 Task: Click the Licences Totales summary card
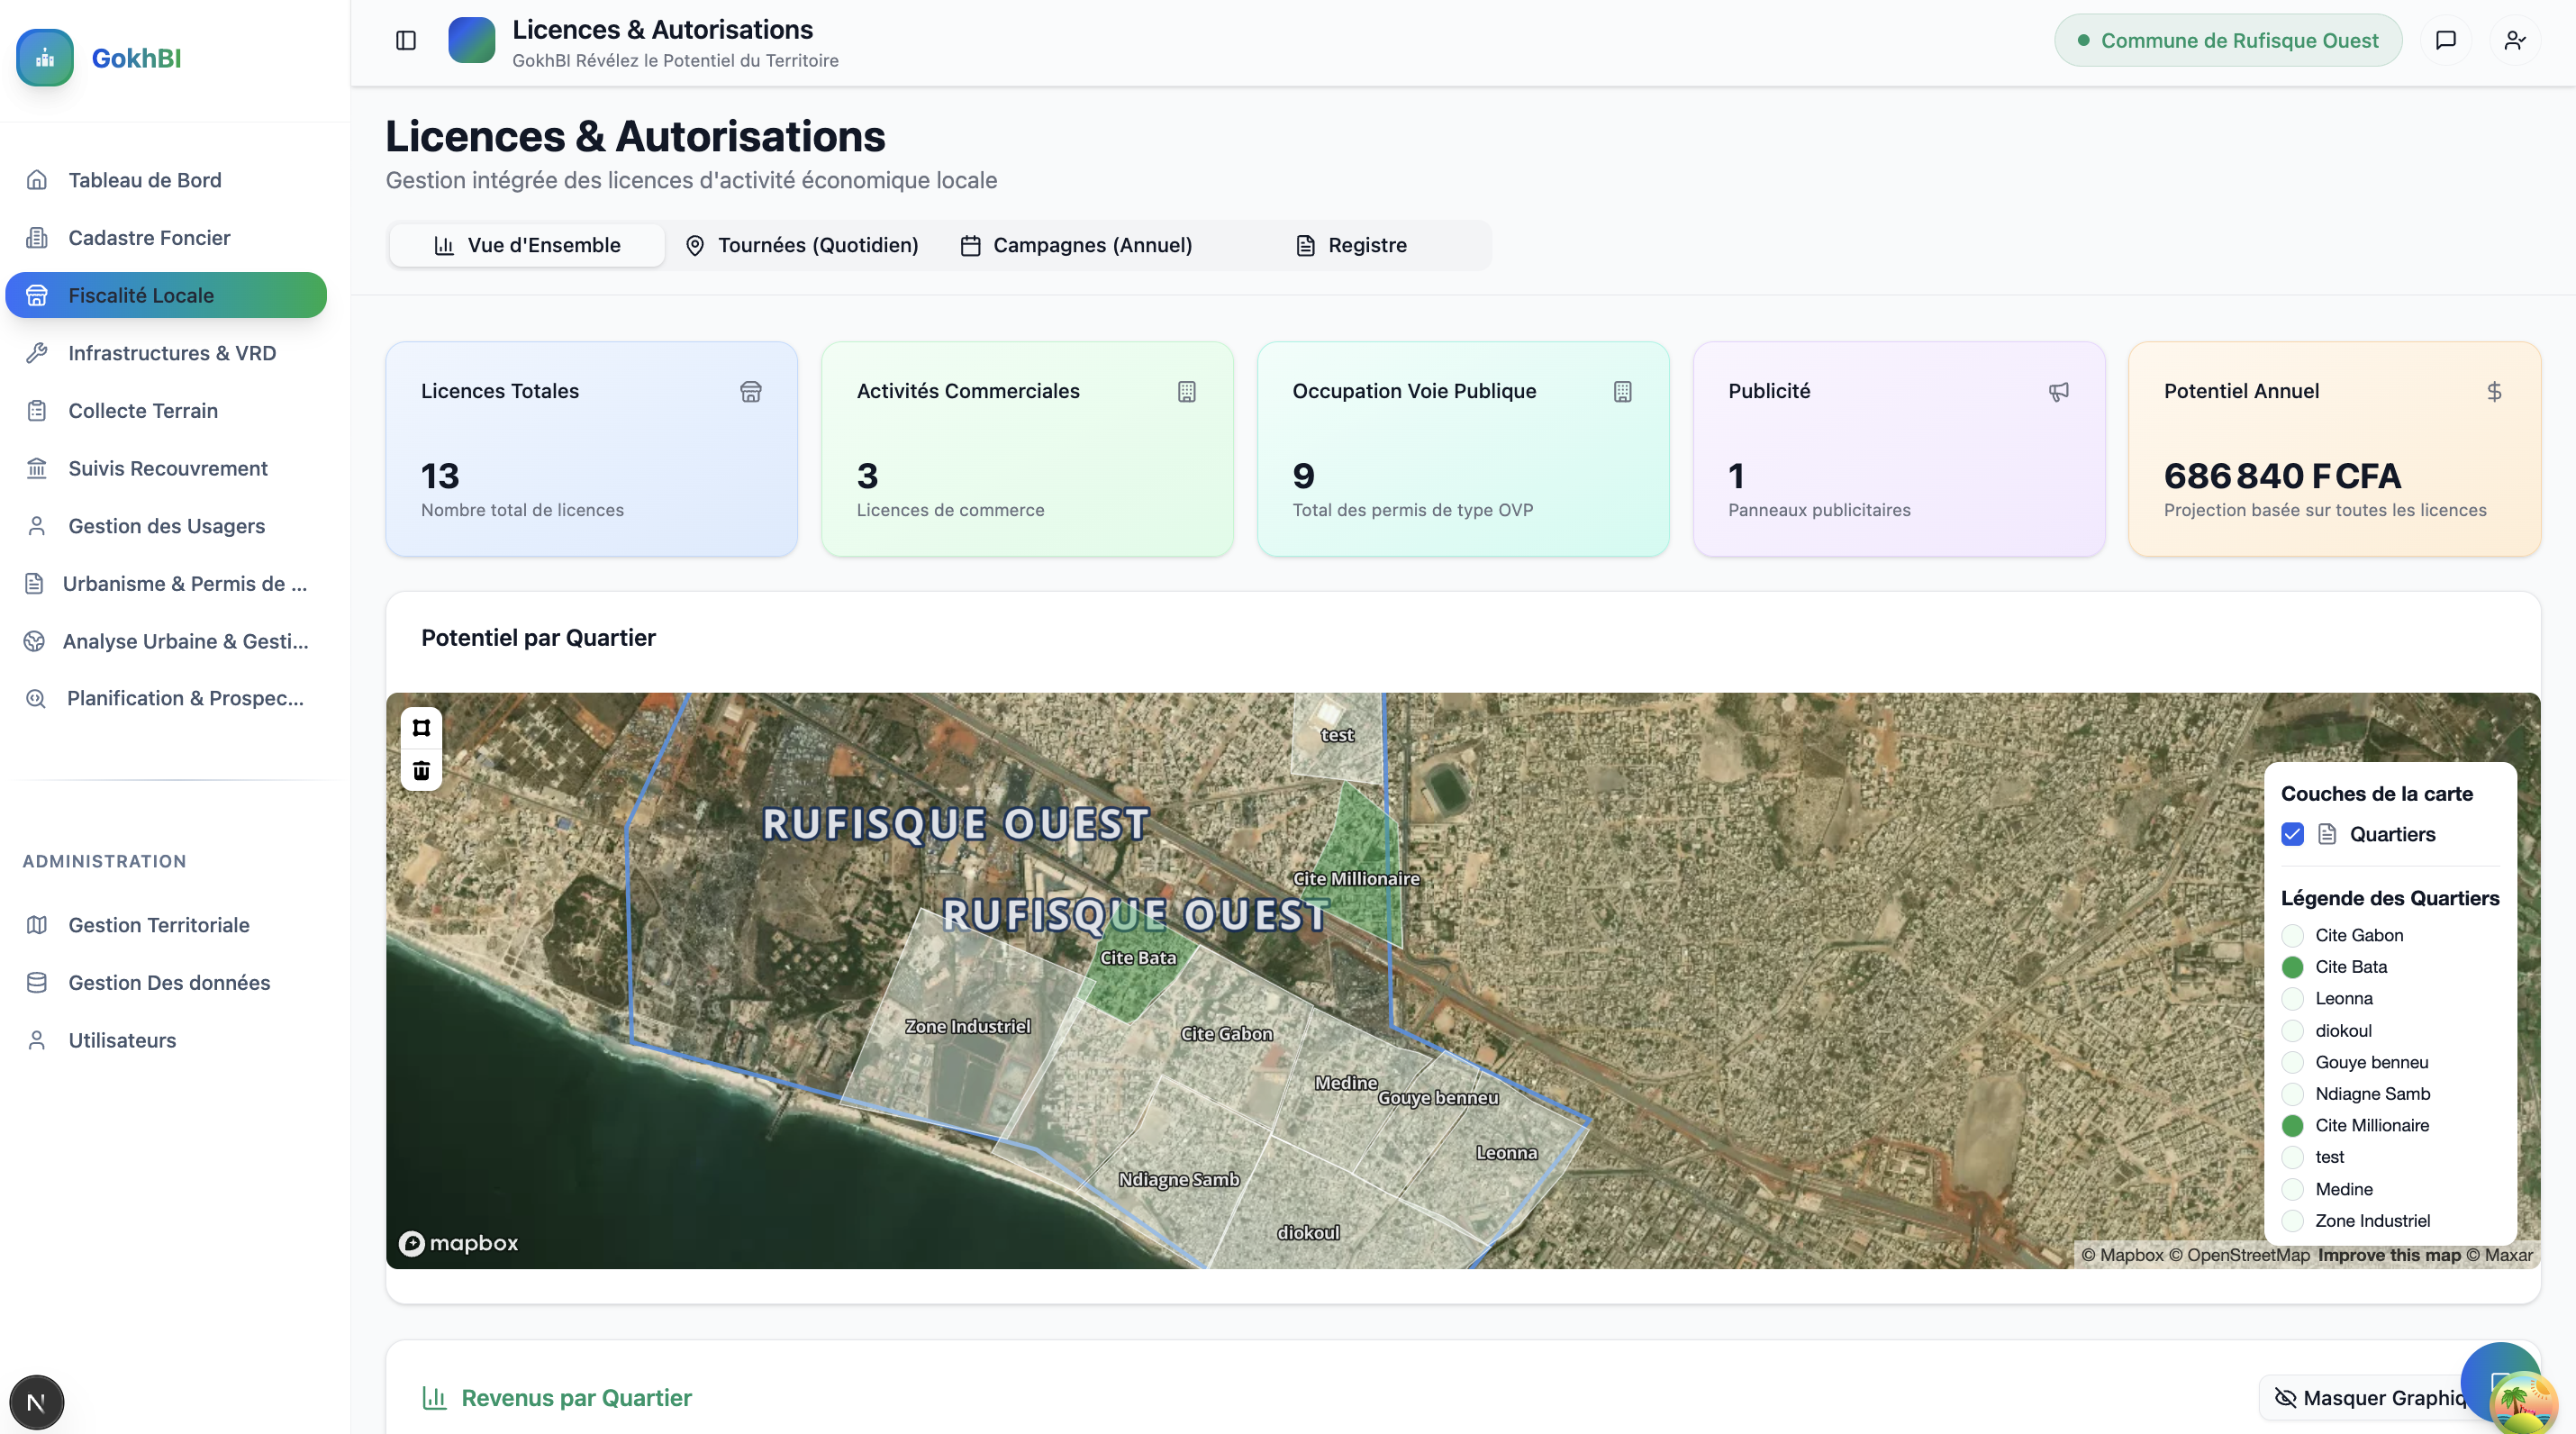tap(591, 449)
